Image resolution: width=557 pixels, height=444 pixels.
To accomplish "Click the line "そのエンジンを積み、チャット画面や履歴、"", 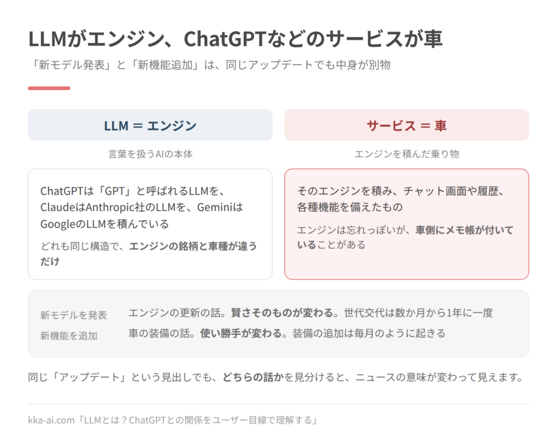I will [x=401, y=191].
